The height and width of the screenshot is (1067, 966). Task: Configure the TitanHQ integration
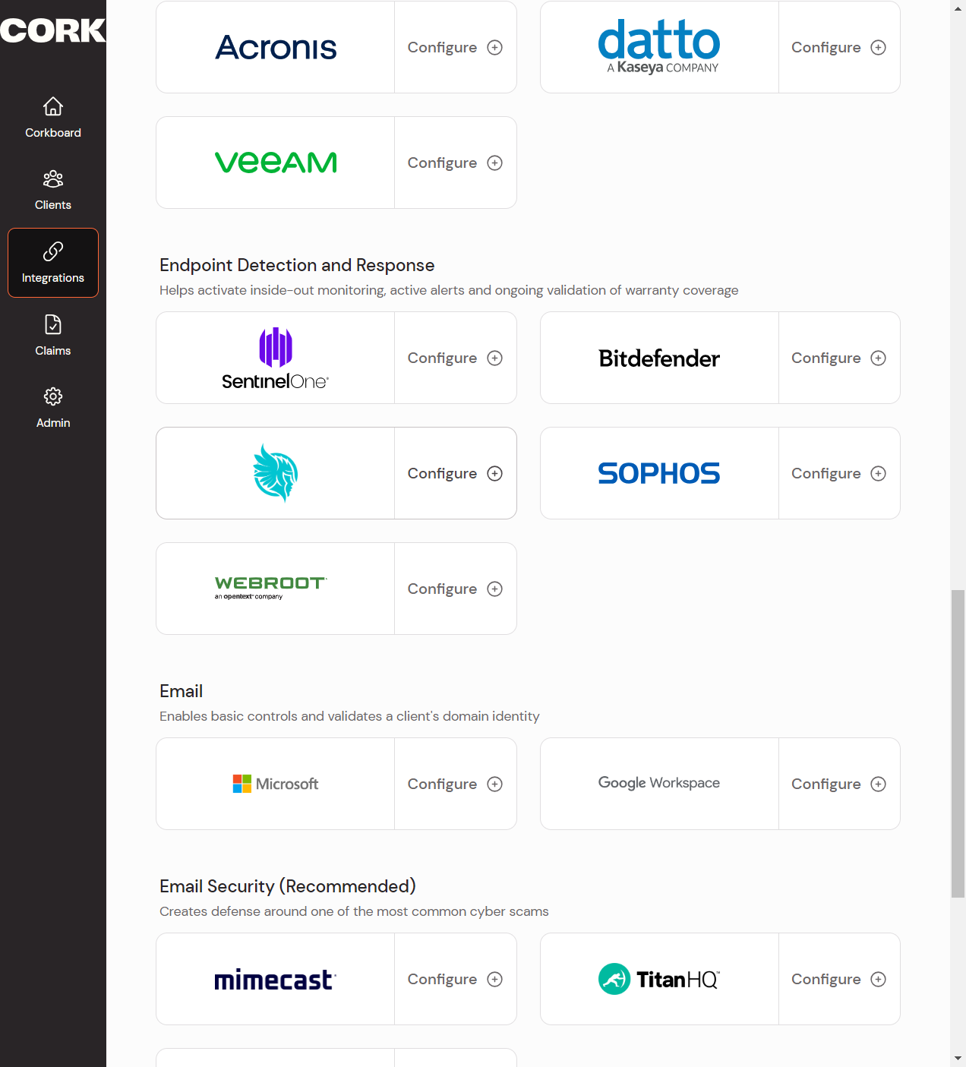839,979
